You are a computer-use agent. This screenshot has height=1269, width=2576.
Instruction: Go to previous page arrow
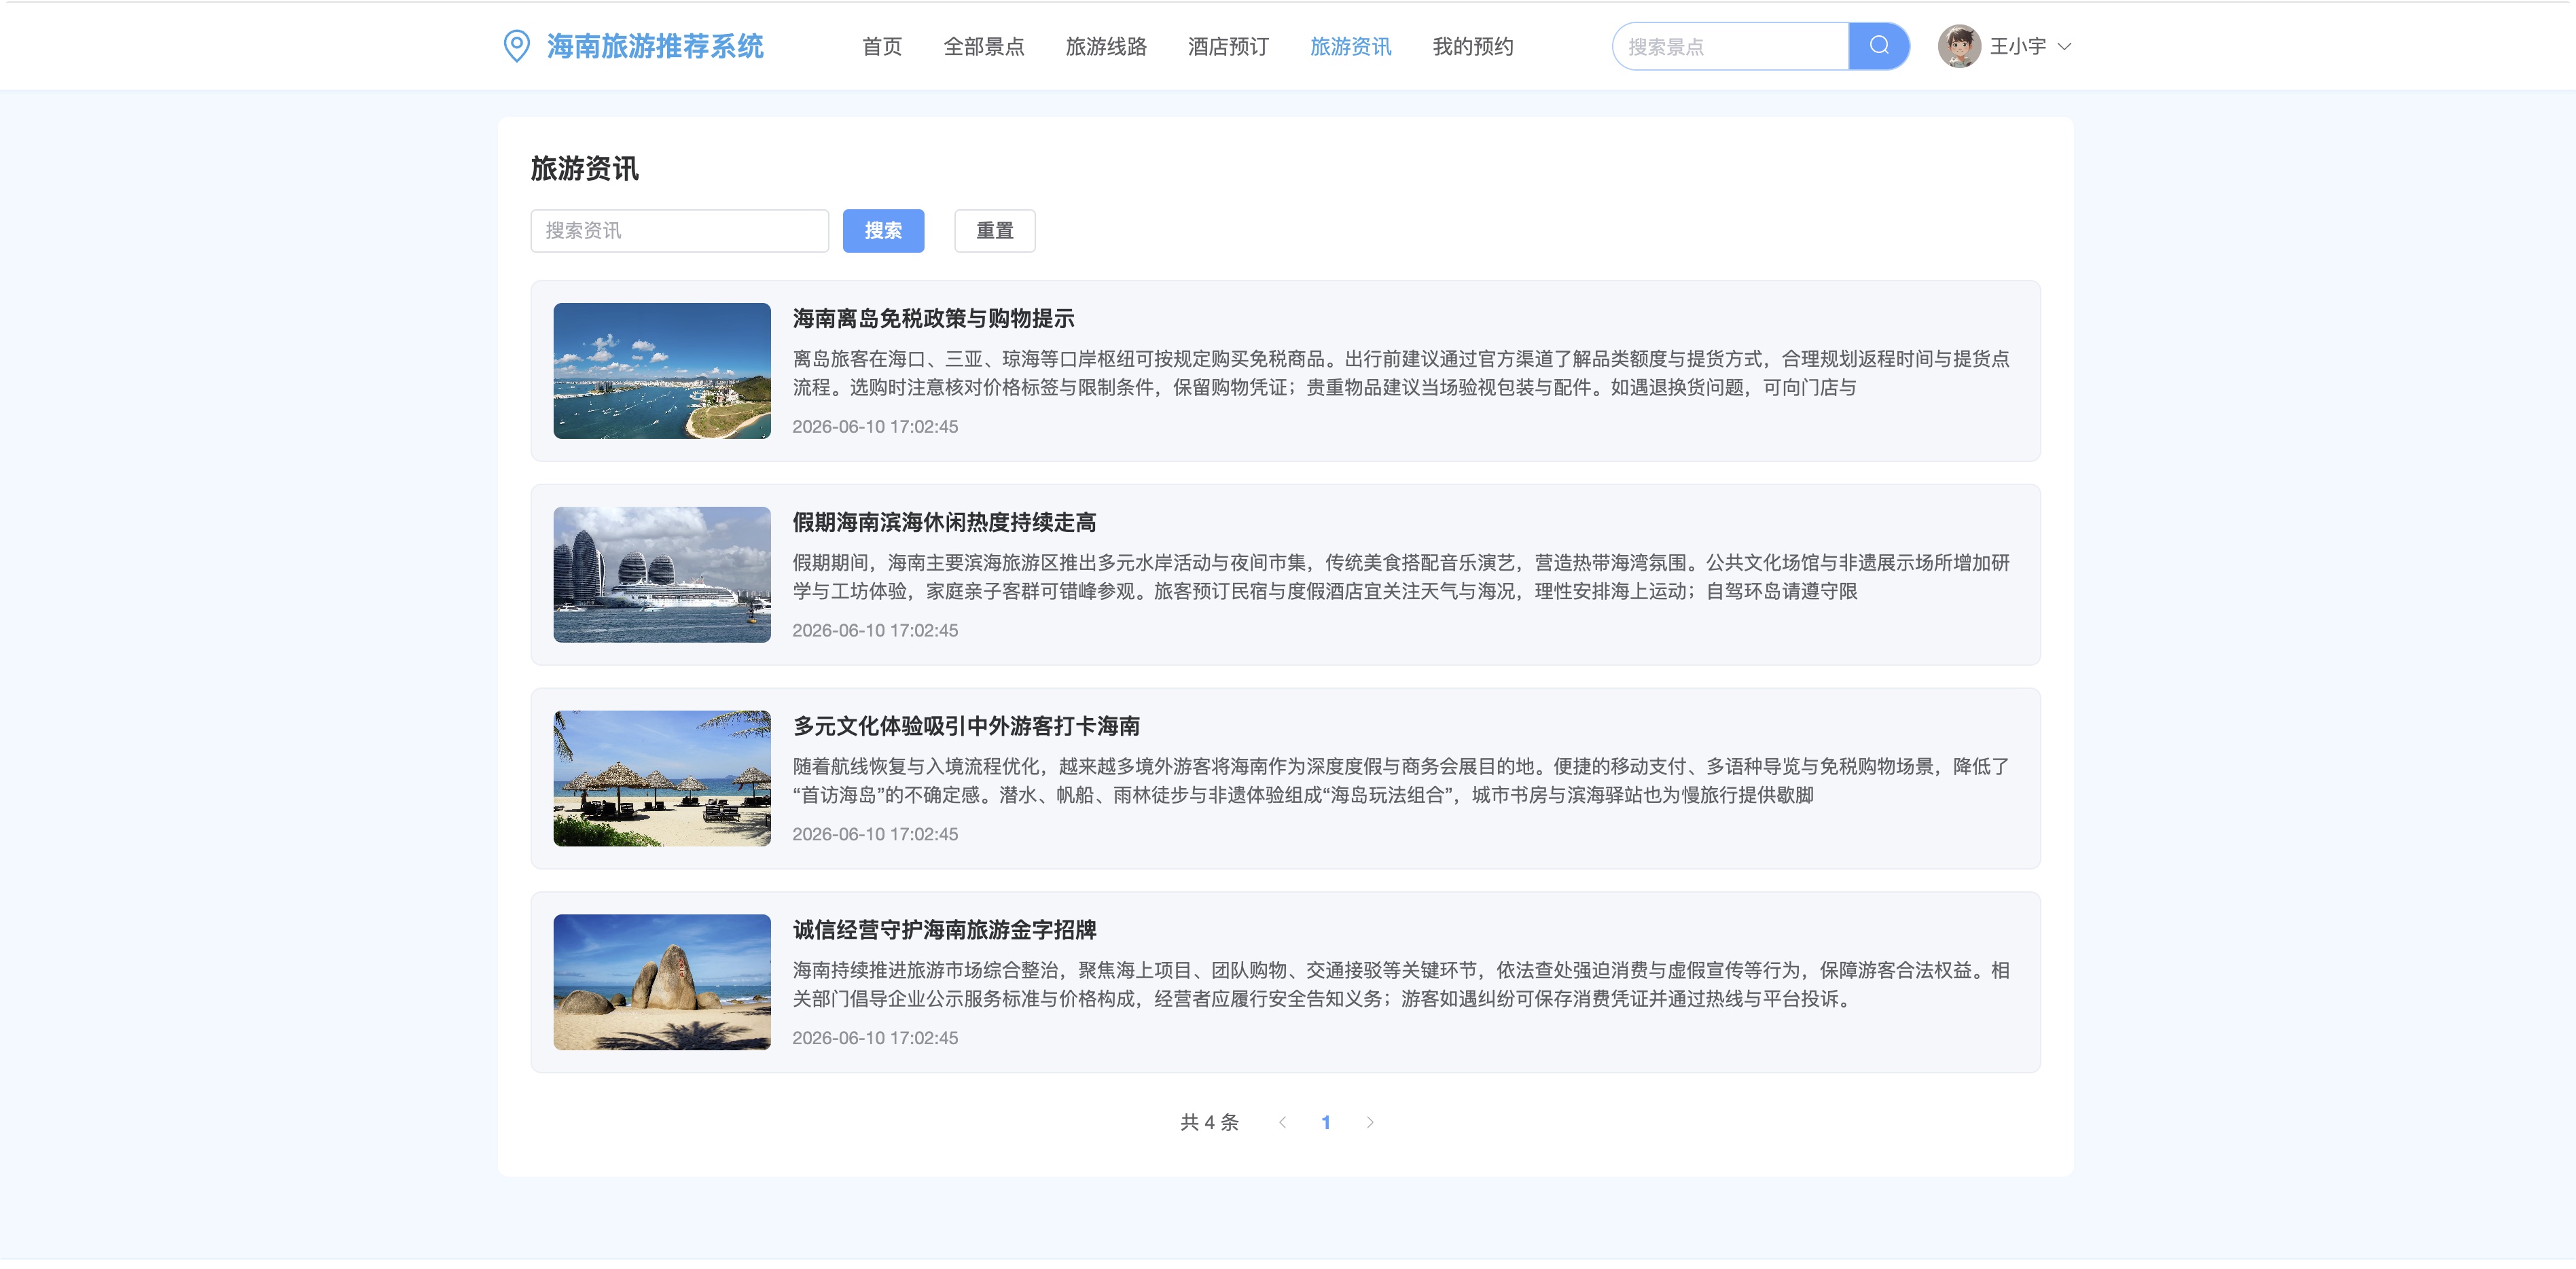click(1282, 1122)
